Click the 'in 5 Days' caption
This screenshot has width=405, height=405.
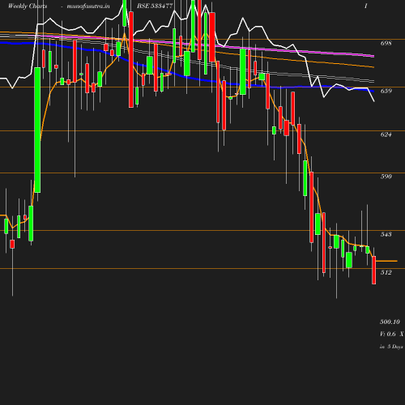391,347
